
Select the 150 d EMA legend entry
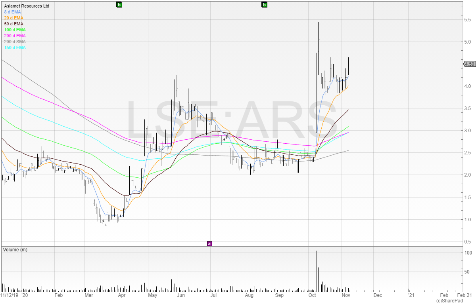tap(15, 47)
